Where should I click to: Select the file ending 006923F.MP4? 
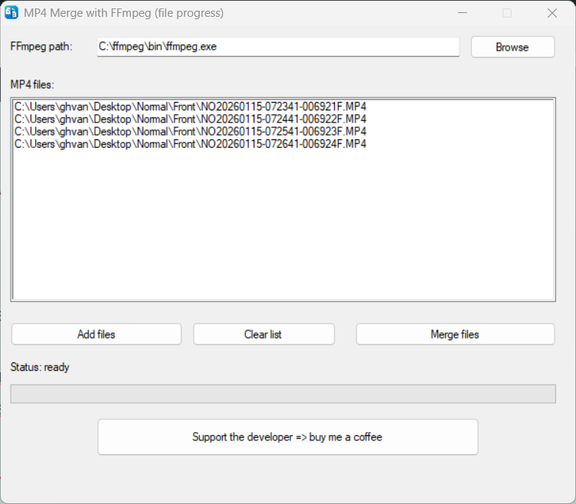(190, 132)
